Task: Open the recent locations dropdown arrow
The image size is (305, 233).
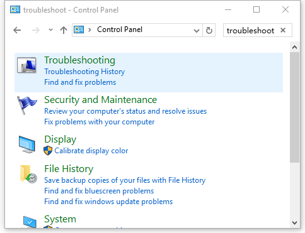Action: [50, 30]
